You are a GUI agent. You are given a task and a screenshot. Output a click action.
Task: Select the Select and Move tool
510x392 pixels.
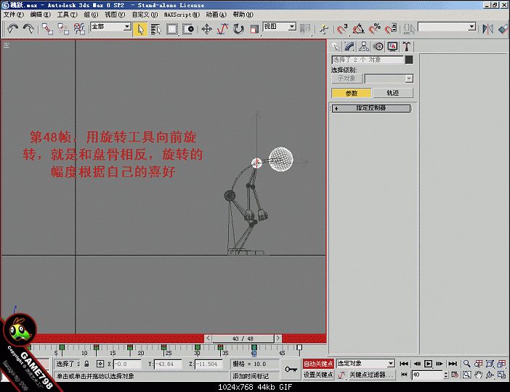pyautogui.click(x=207, y=29)
